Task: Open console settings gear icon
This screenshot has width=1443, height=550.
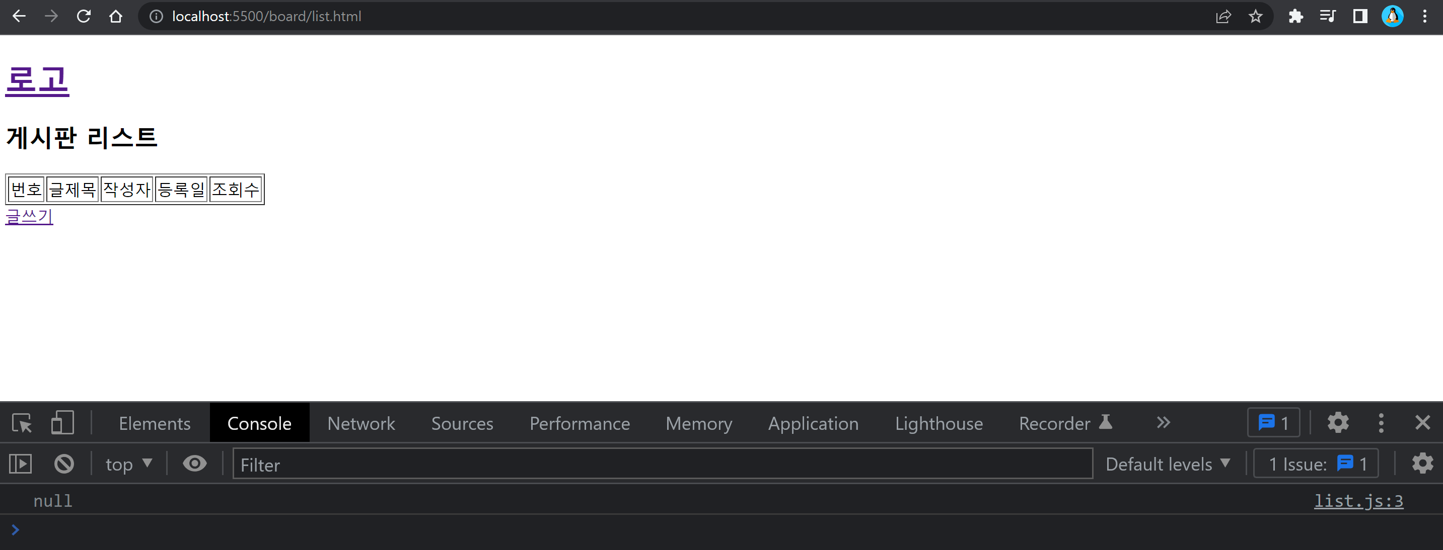Action: pyautogui.click(x=1422, y=464)
